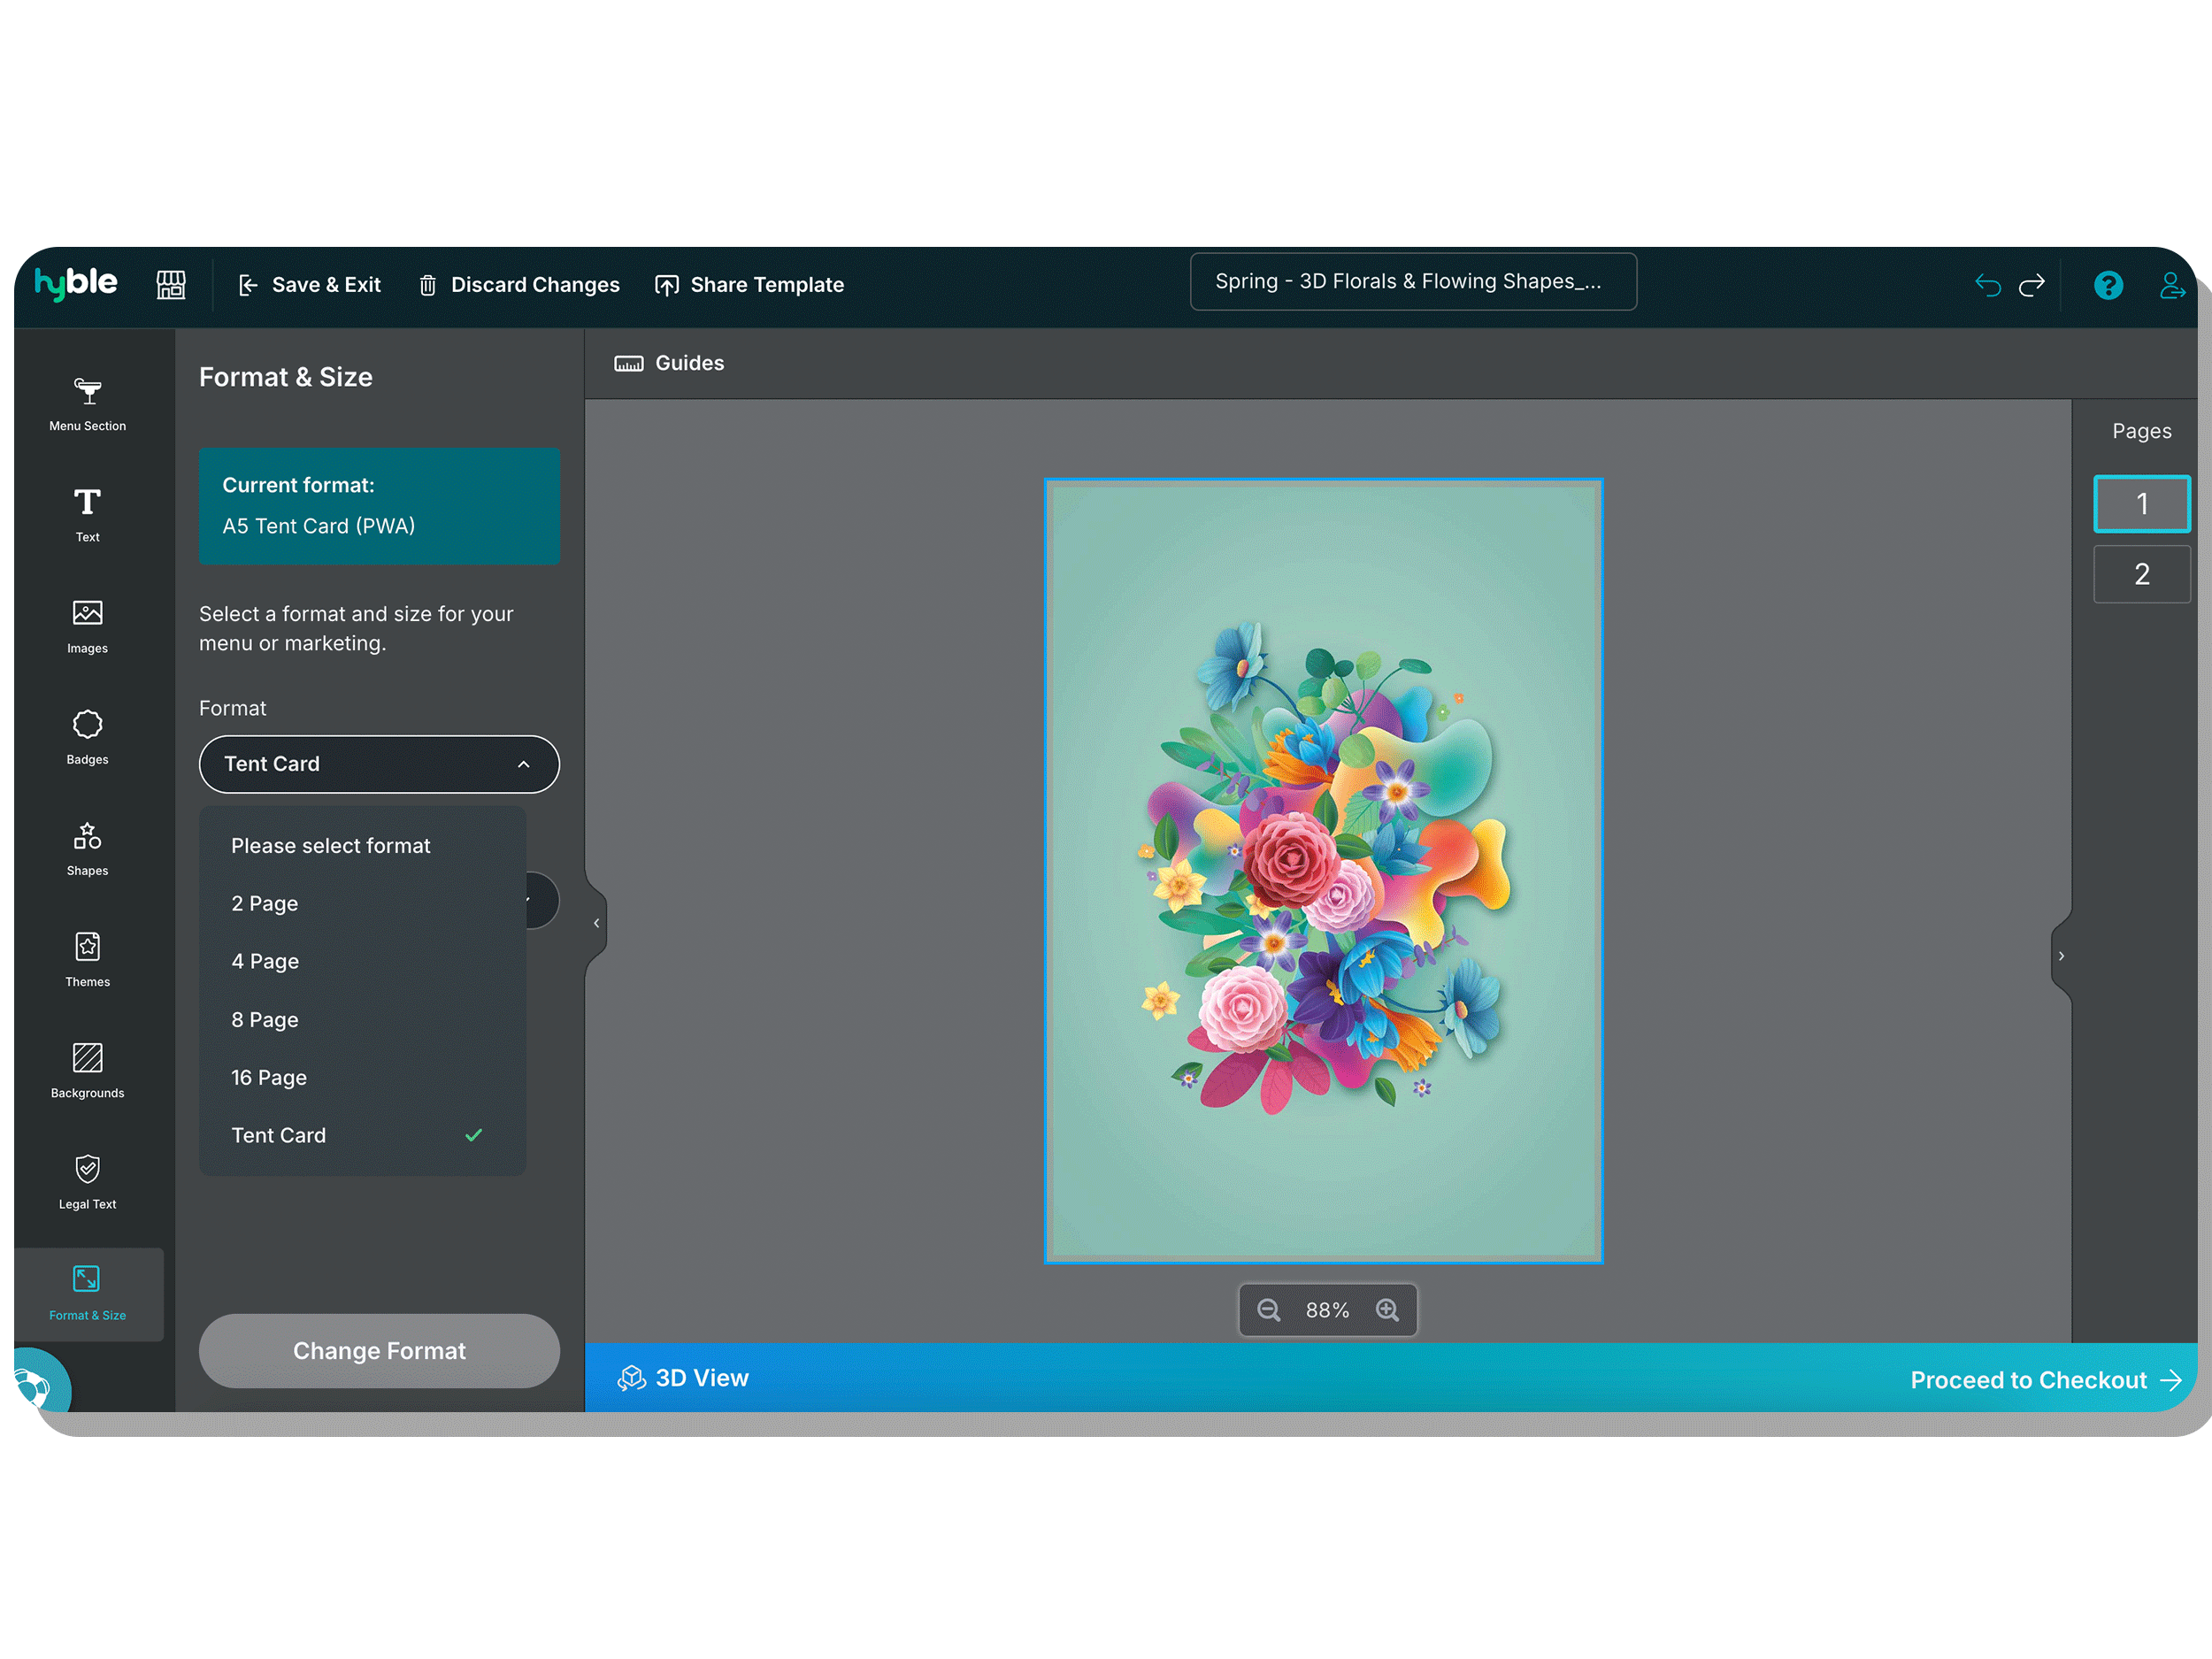The image size is (2212, 1659).
Task: Open the Images panel
Action: (88, 625)
